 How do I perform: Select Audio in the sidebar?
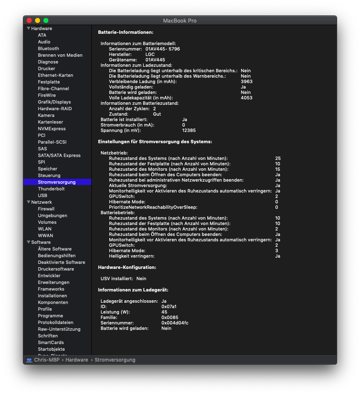click(44, 42)
